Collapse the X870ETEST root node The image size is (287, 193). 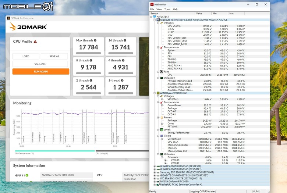151,17
